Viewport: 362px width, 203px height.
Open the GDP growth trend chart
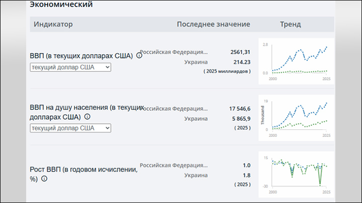point(296,174)
